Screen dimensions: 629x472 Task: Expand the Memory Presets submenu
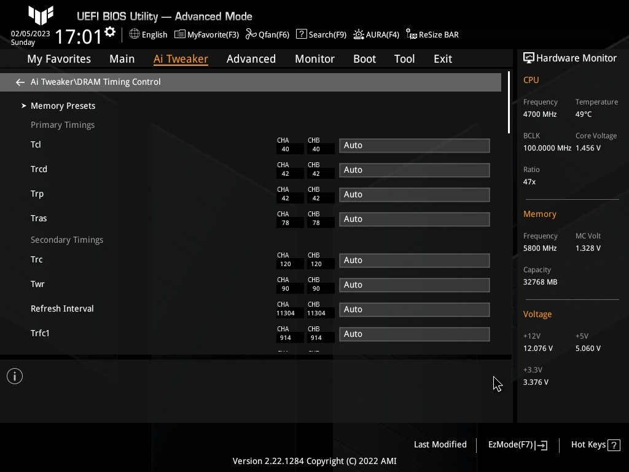pos(63,106)
